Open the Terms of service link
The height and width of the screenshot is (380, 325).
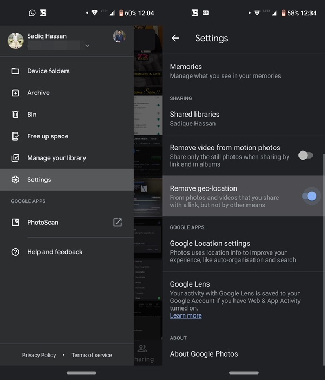click(92, 355)
